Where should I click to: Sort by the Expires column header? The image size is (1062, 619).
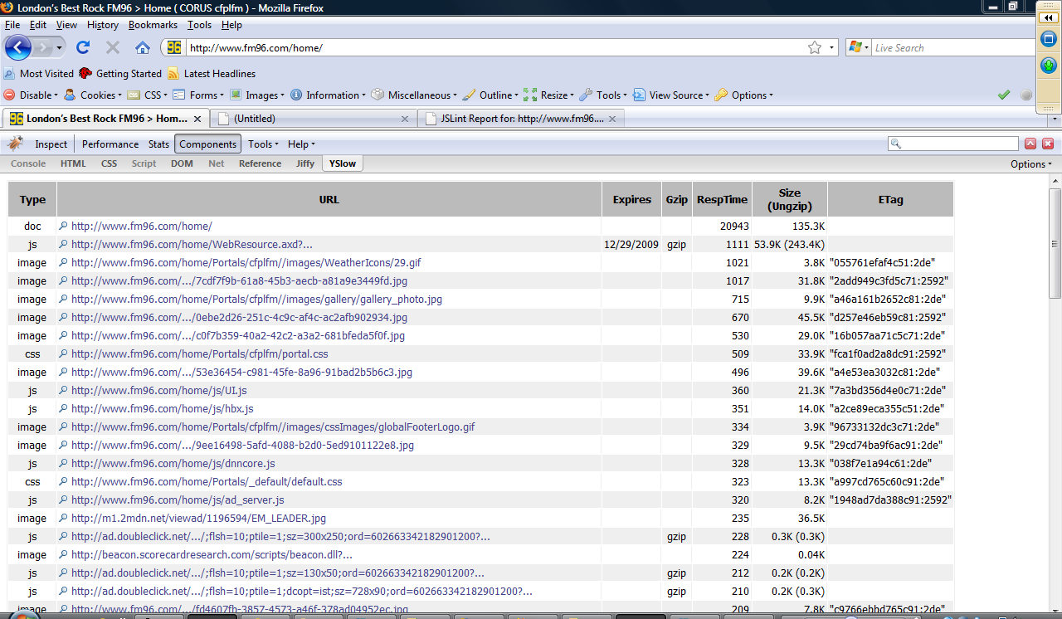click(632, 199)
